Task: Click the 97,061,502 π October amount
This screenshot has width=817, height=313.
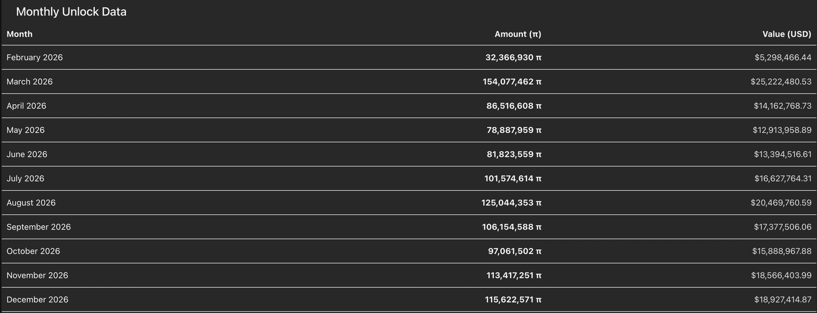Action: (514, 251)
